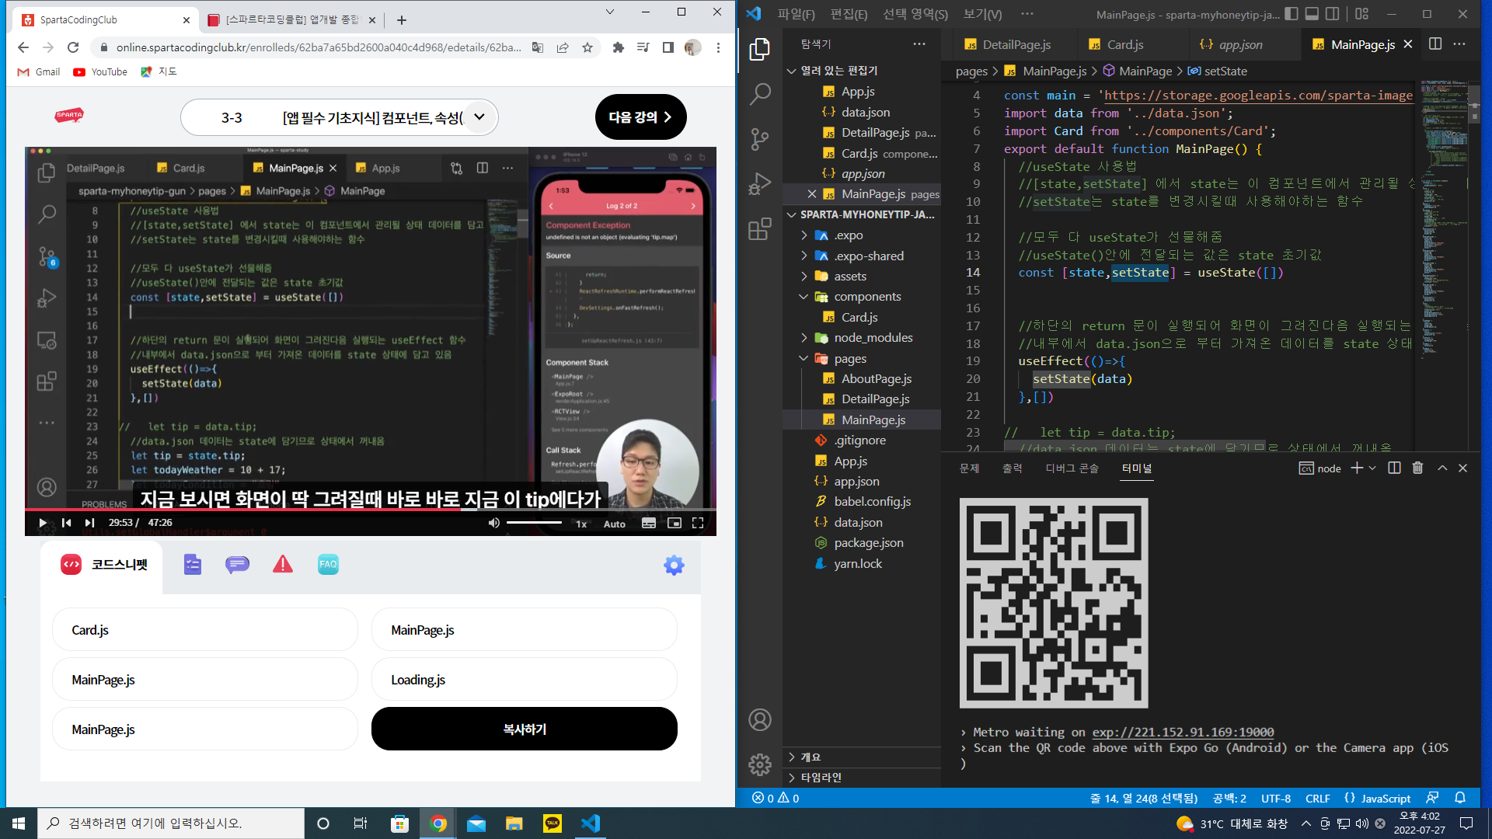Kill the terminal with trash icon

pyautogui.click(x=1417, y=468)
